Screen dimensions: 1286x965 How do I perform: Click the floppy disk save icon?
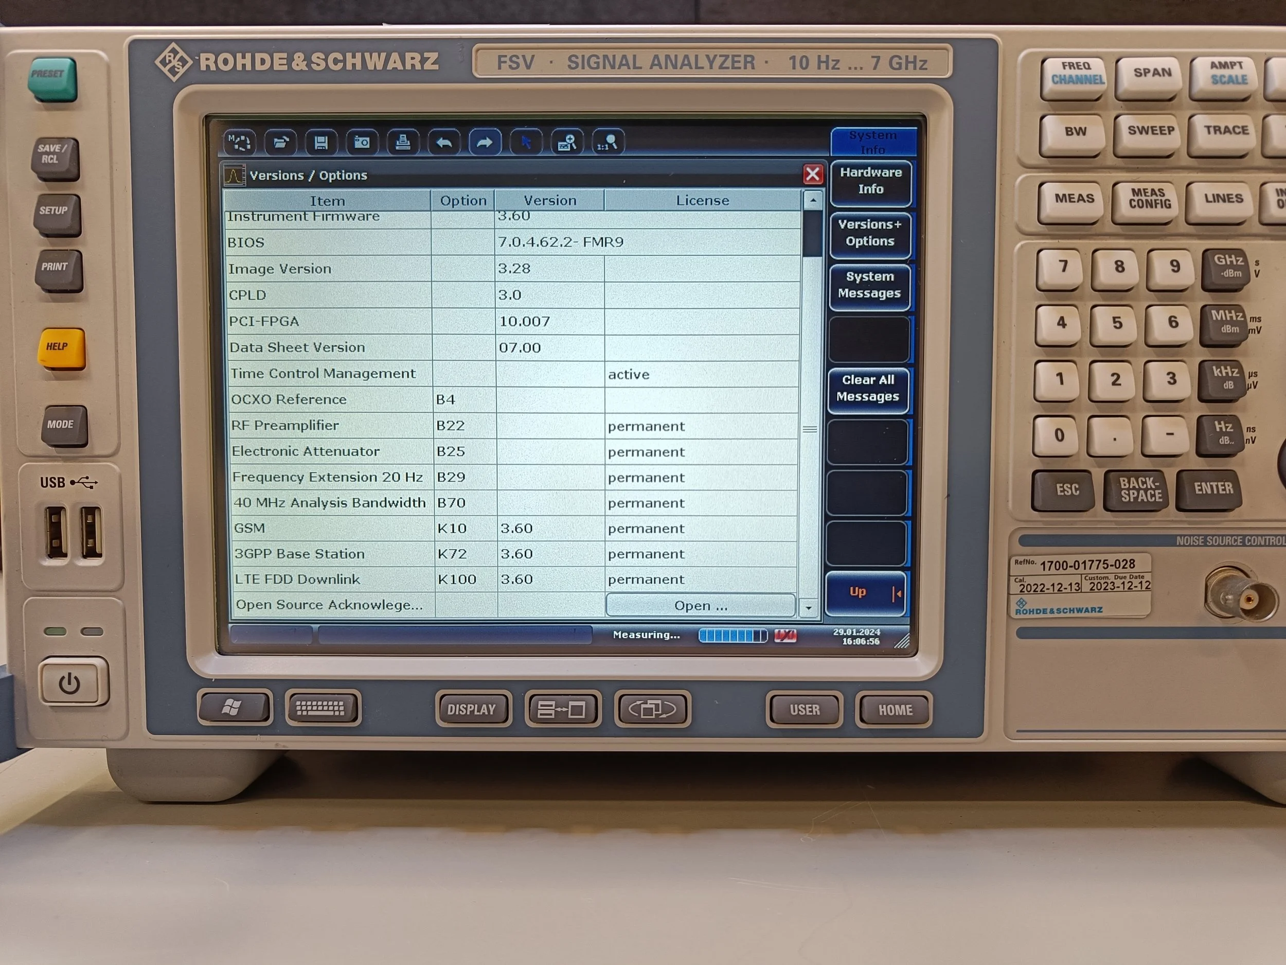click(x=321, y=143)
